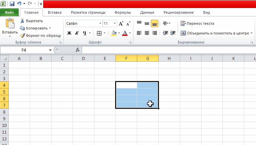Save the workbook with the floppy disk icon
The width and height of the screenshot is (256, 145).
(x=12, y=4)
